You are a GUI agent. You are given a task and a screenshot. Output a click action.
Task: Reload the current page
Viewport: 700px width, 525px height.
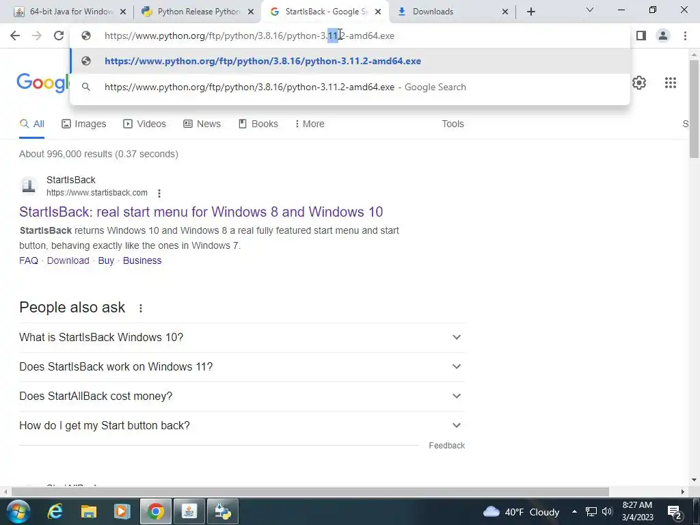point(59,36)
